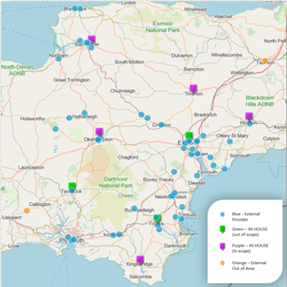Click legend text "Green – IN HOUSE (out of scope)"
This screenshot has width=287, height=287.
(x=250, y=231)
